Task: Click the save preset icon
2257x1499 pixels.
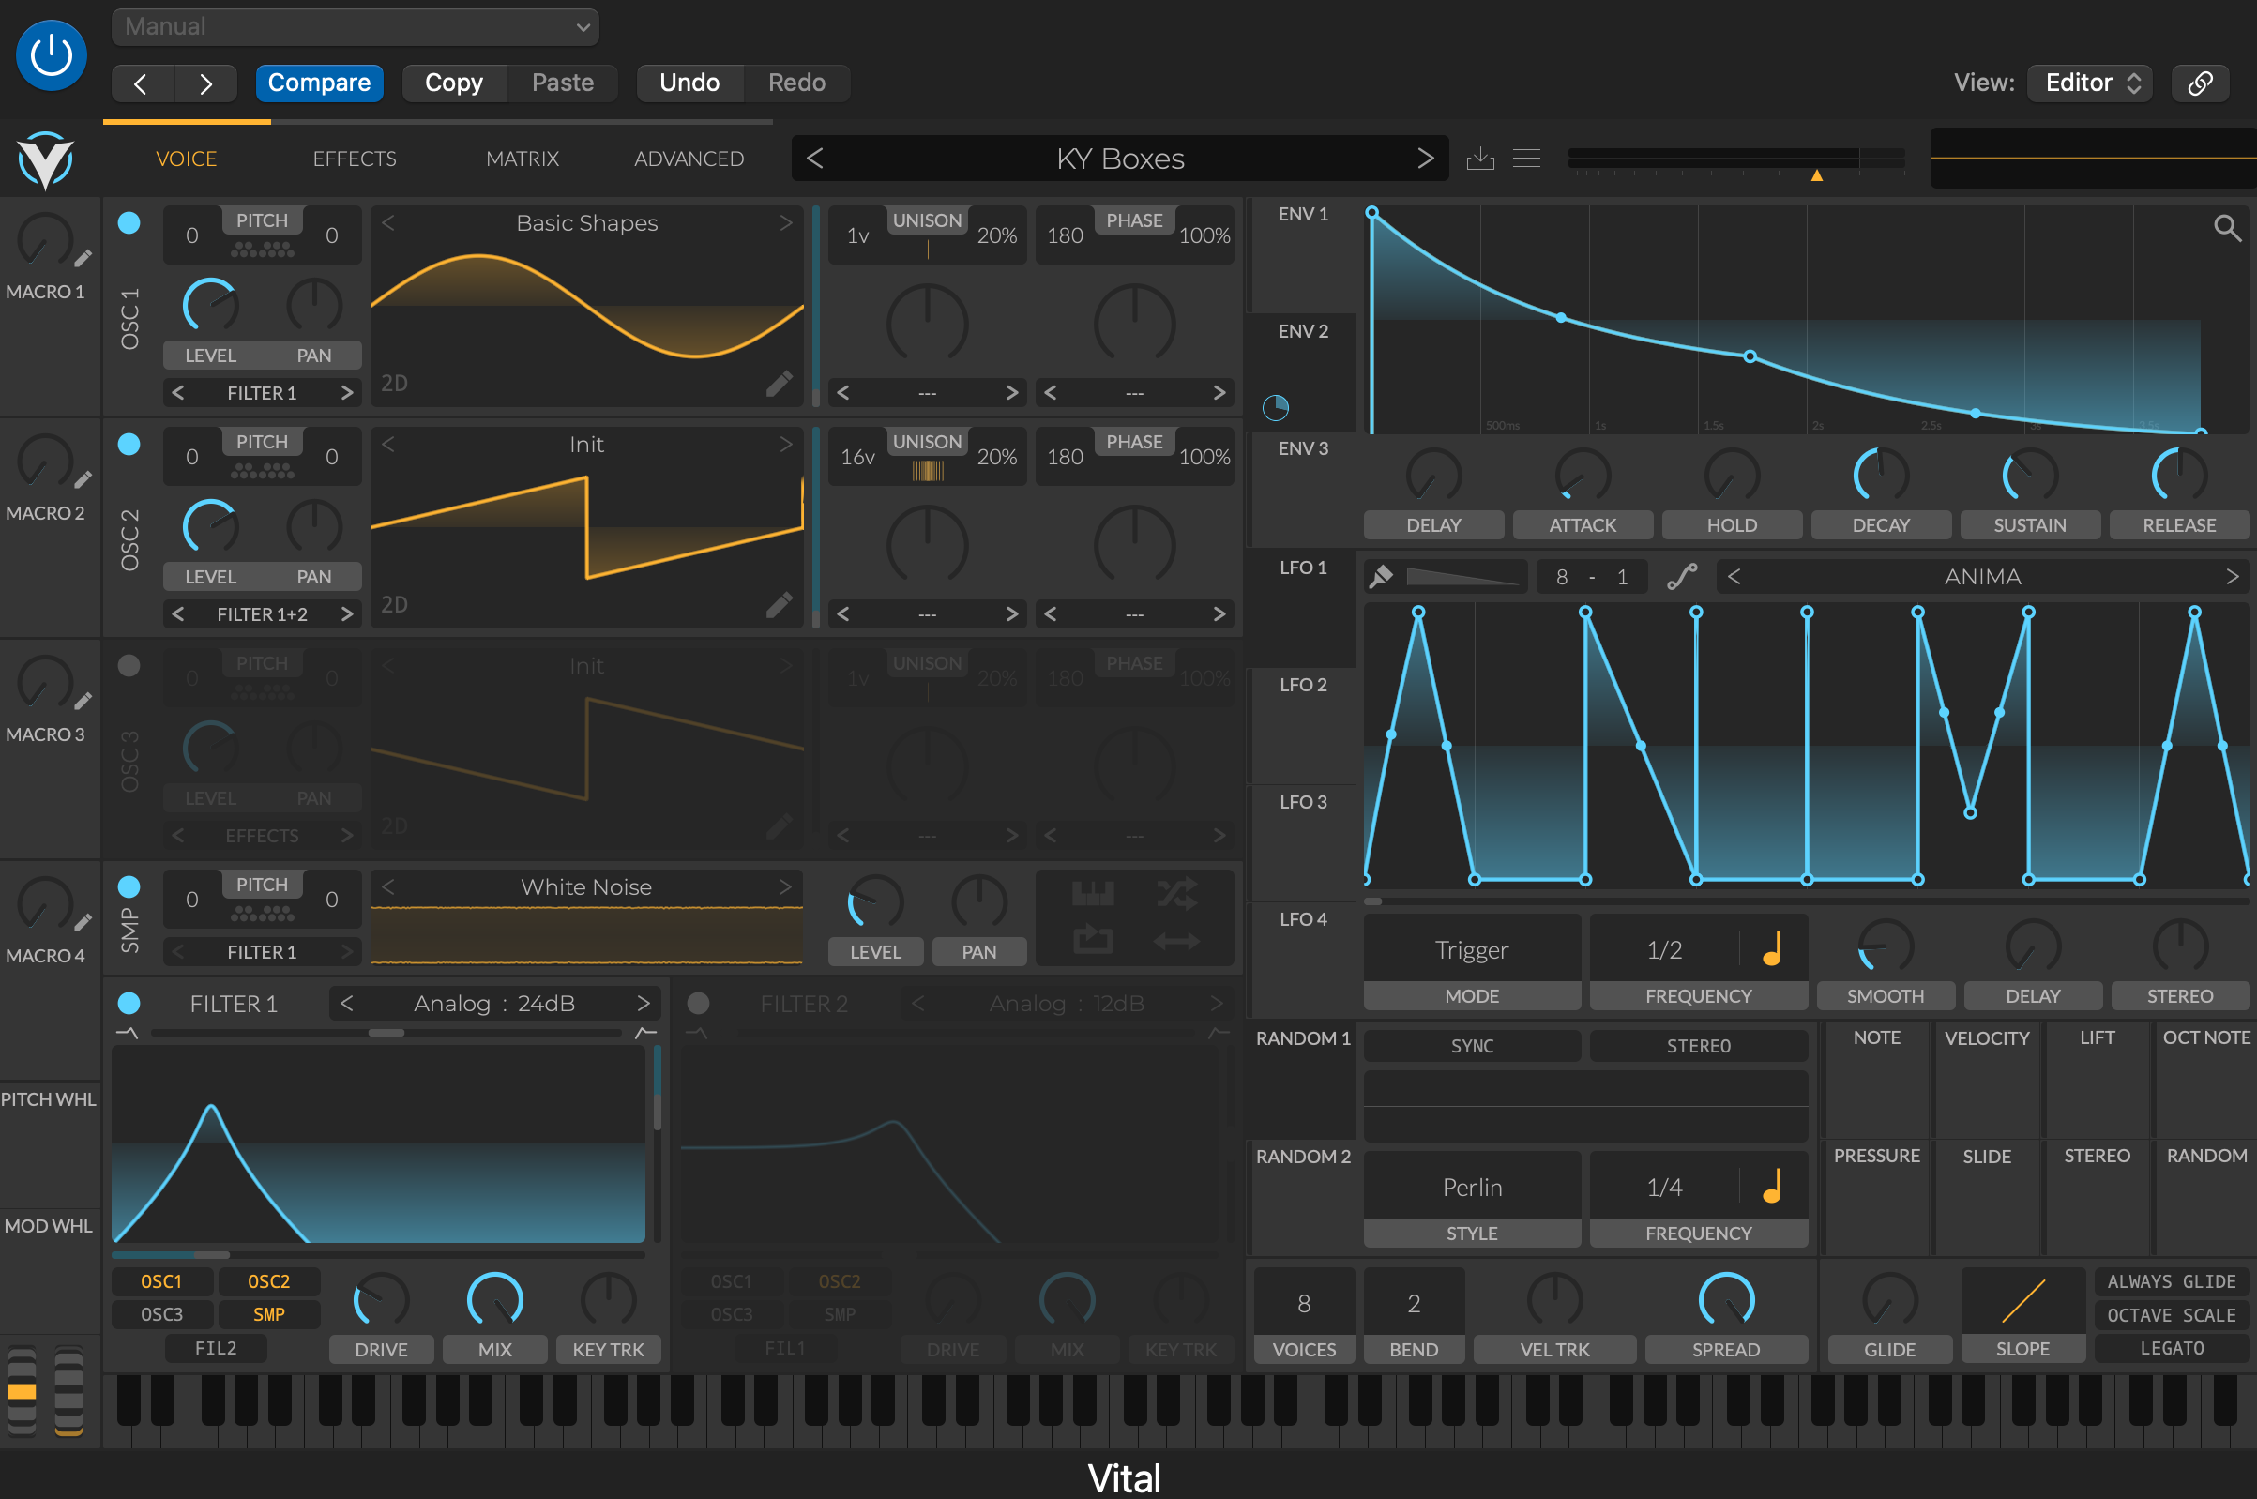Action: (x=1480, y=158)
